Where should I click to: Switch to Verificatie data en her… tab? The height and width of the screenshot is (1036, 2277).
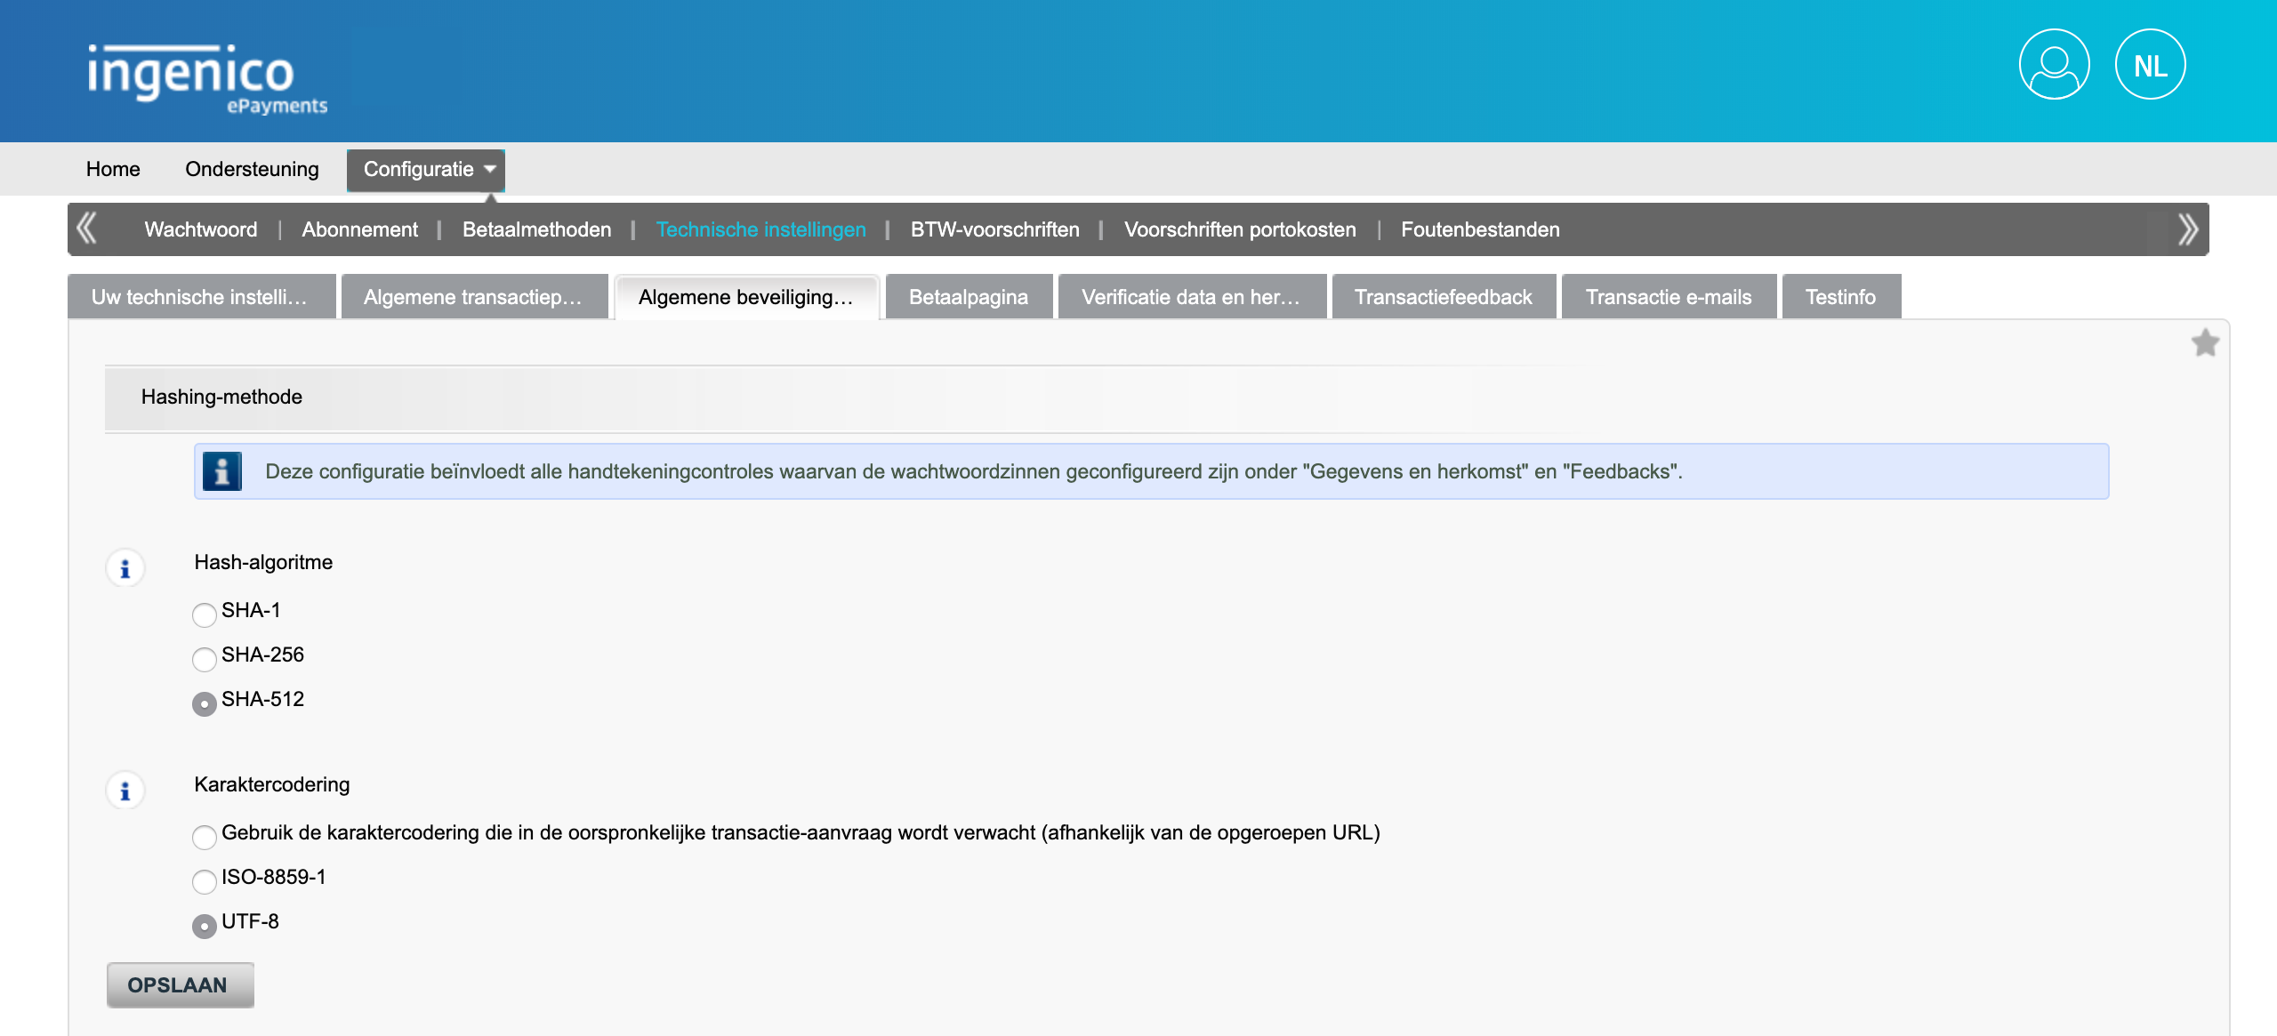pyautogui.click(x=1192, y=297)
